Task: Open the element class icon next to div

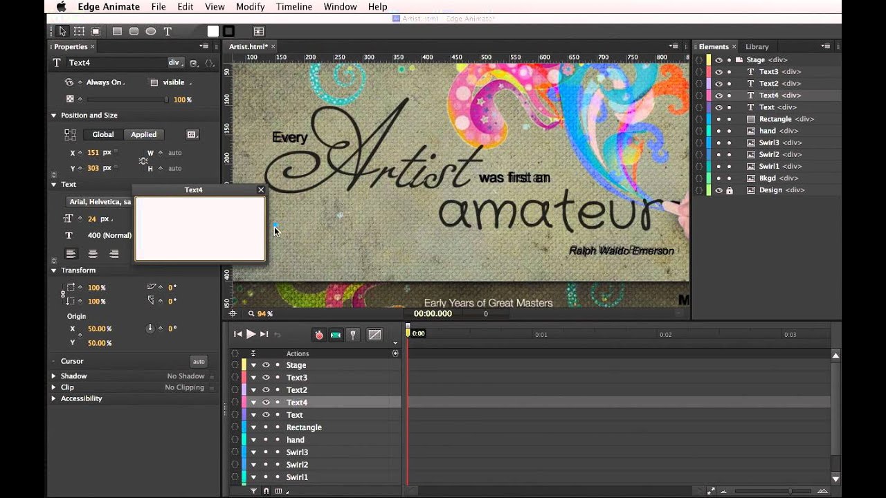Action: (x=193, y=63)
